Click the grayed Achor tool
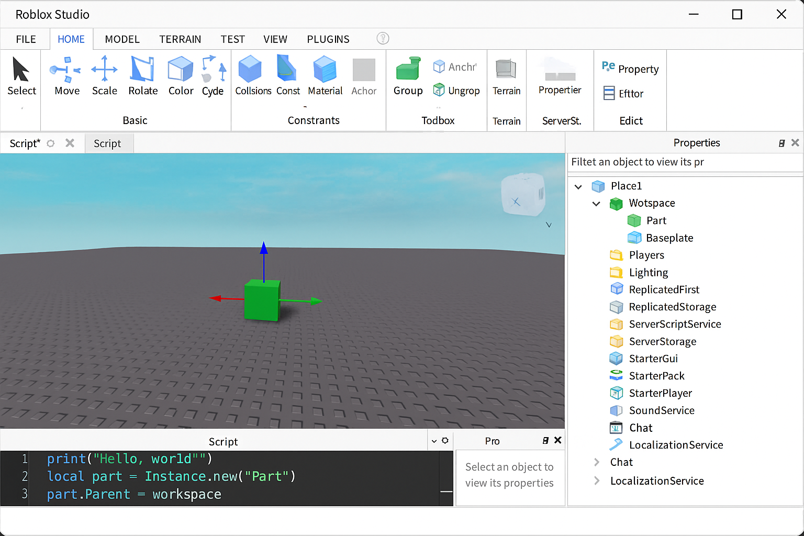Screen dimensions: 804x536 click(364, 76)
